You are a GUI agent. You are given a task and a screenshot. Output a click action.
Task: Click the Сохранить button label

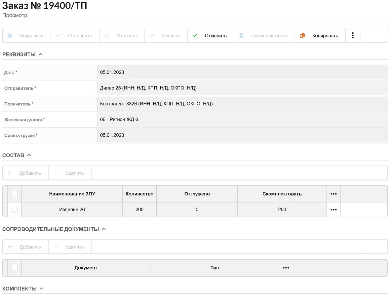31,36
